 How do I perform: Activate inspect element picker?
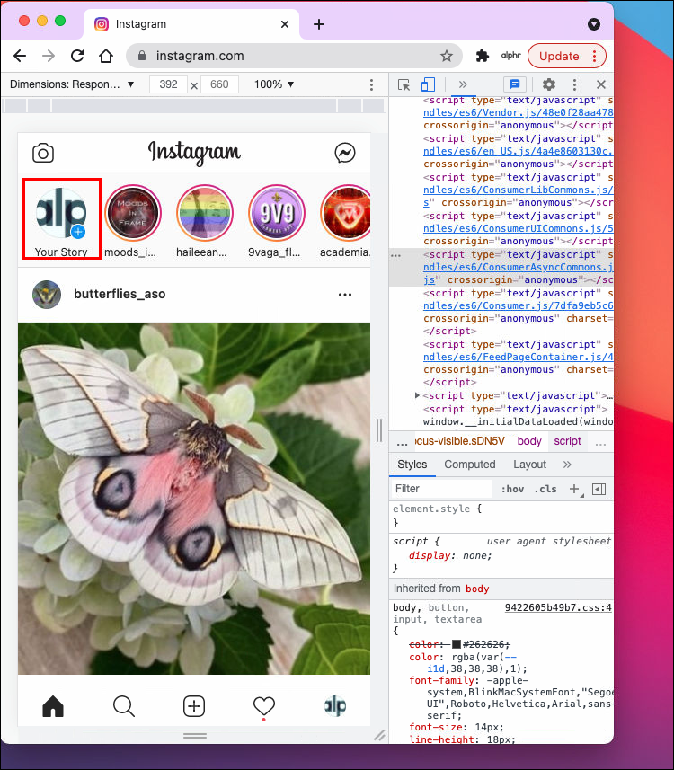coord(404,85)
